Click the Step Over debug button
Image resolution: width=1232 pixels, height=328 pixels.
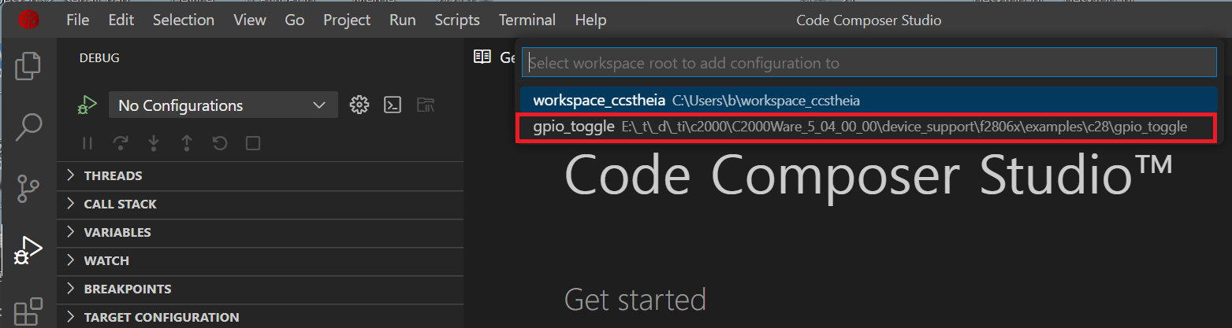point(121,143)
